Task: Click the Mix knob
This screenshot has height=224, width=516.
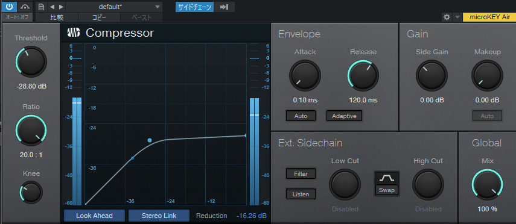Action: pos(488,185)
